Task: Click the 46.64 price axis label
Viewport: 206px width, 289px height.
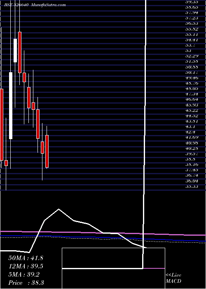Action: pos(192,100)
